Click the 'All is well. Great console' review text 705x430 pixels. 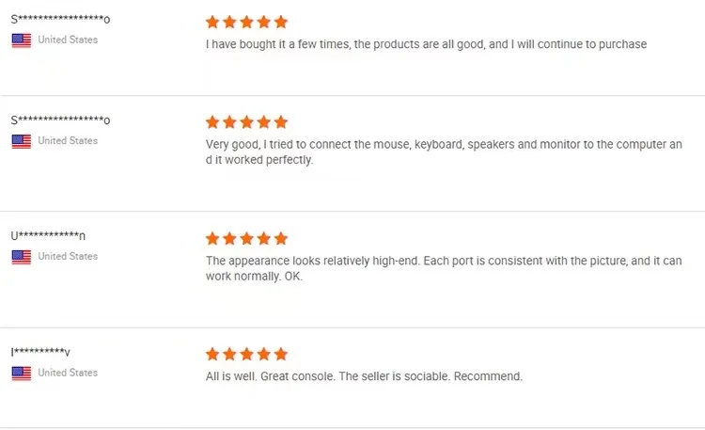363,376
